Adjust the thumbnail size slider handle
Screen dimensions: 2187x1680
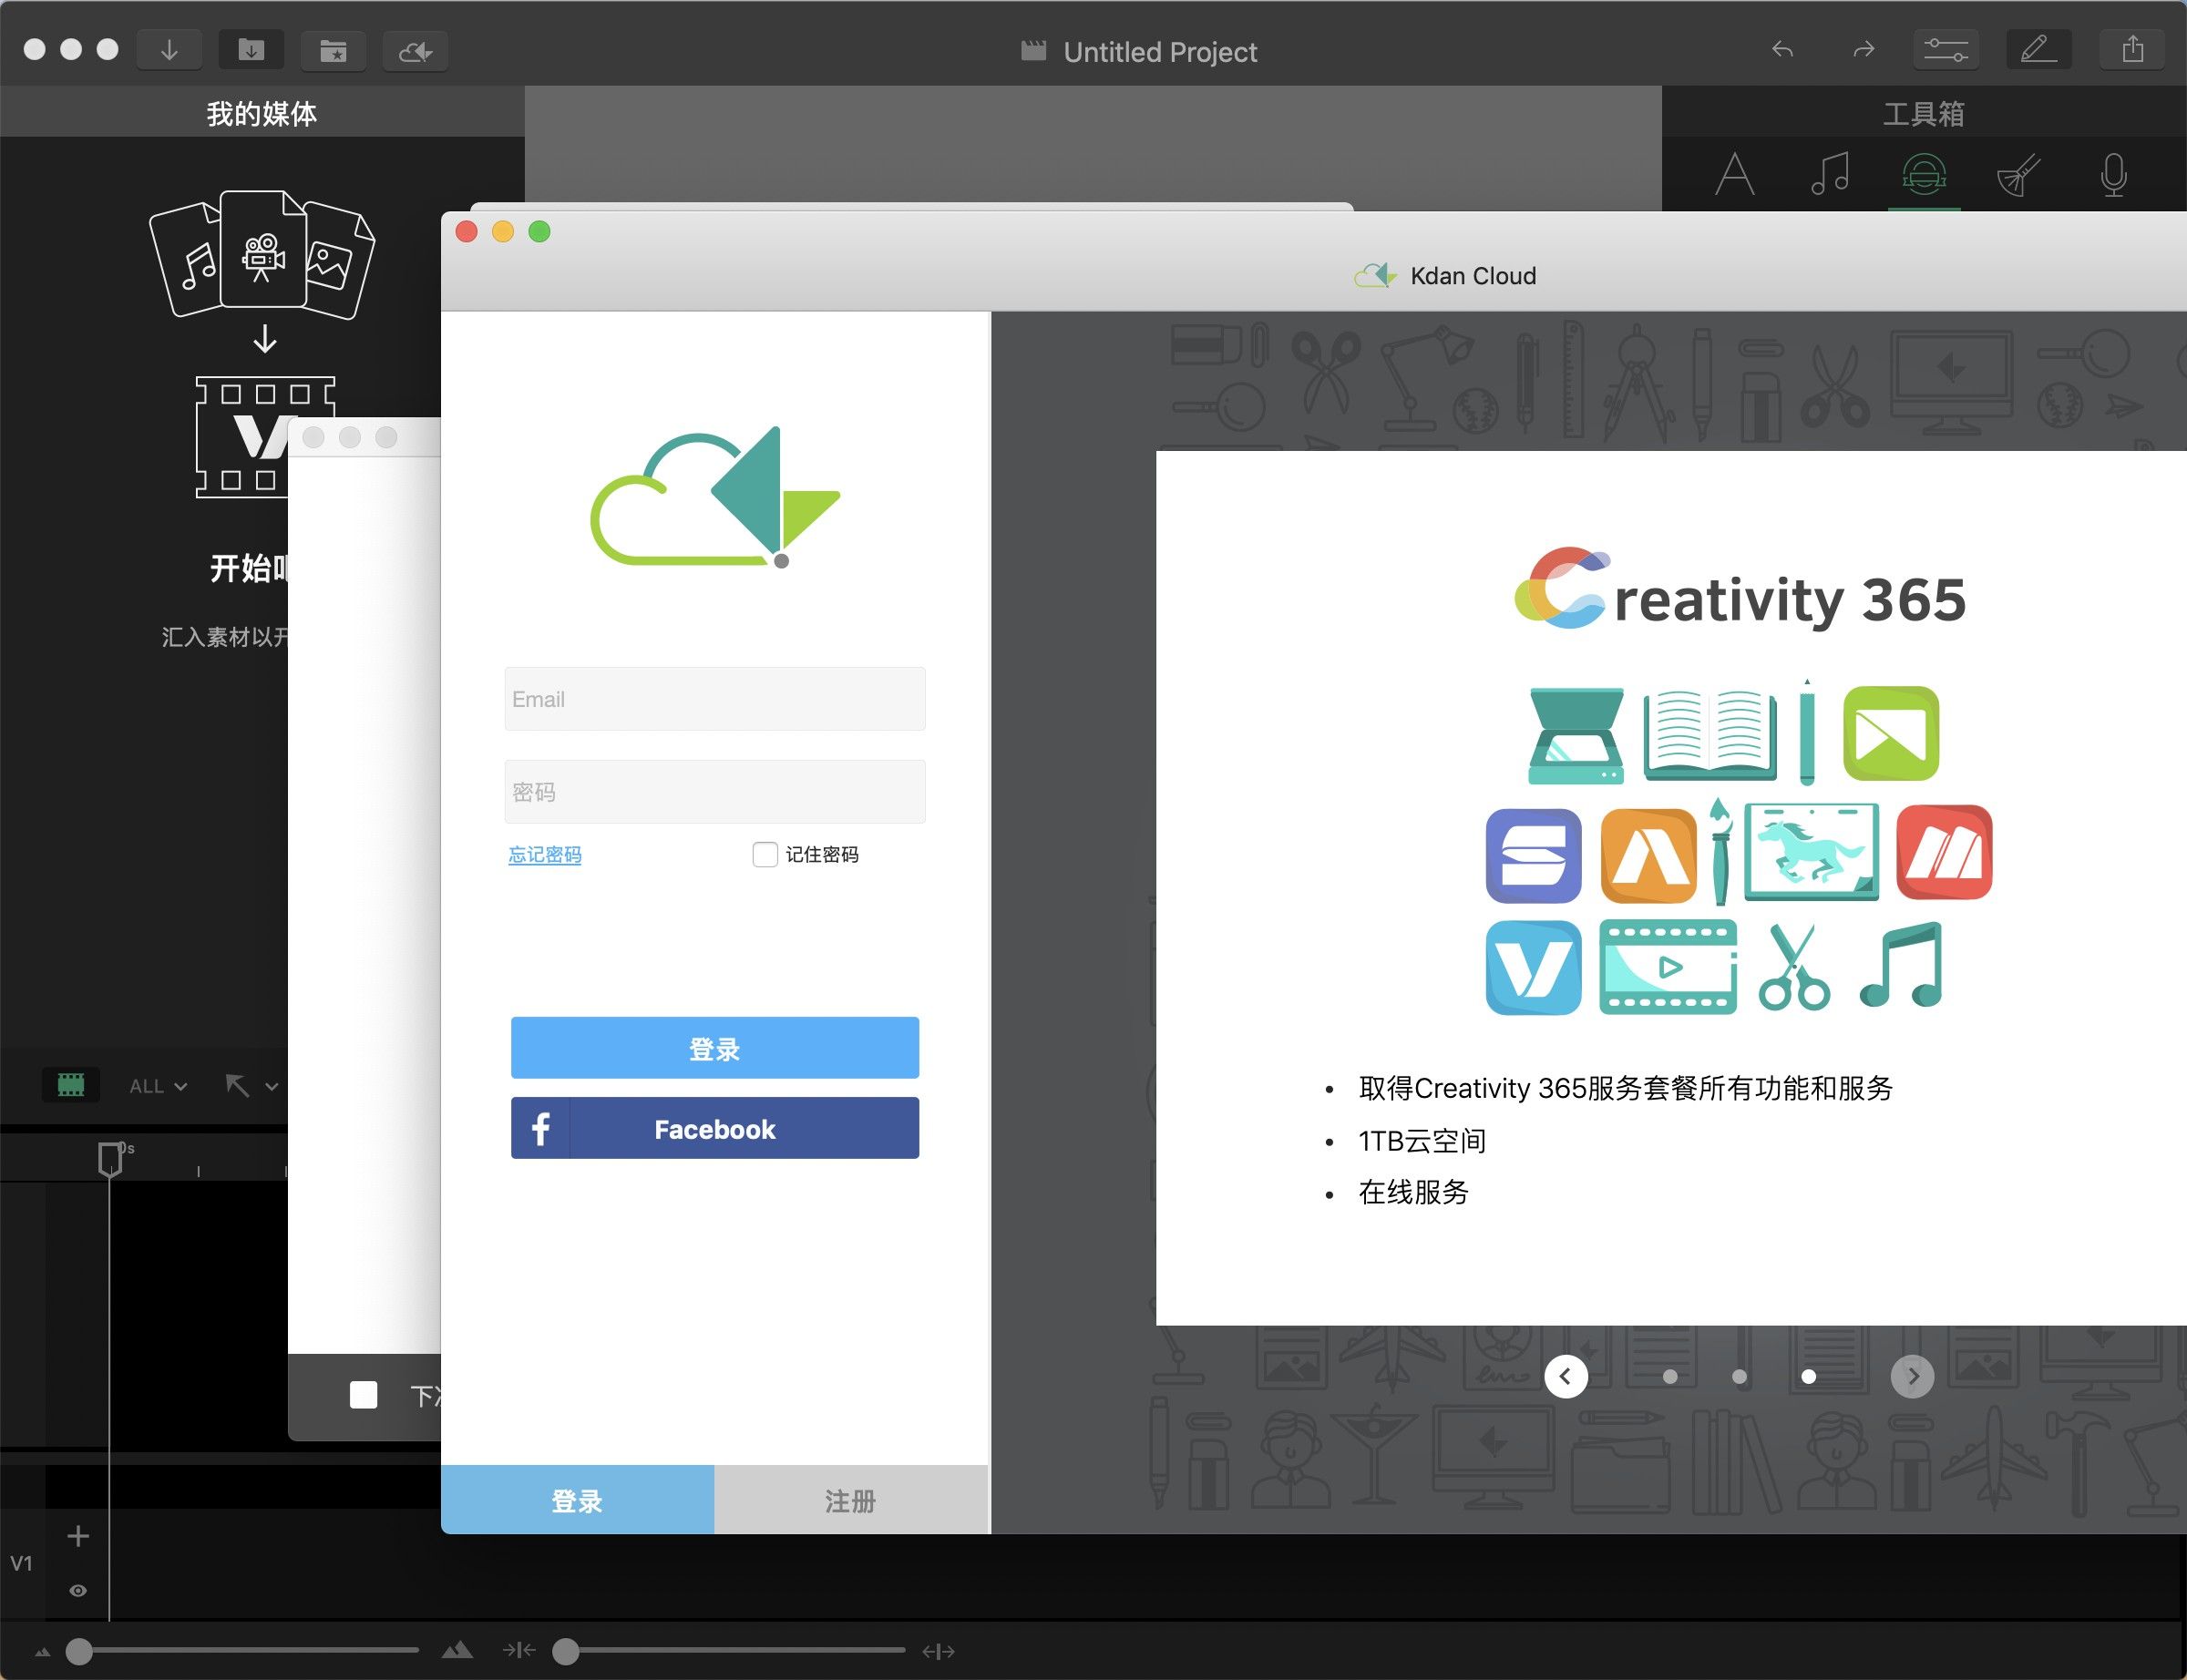click(x=79, y=1651)
